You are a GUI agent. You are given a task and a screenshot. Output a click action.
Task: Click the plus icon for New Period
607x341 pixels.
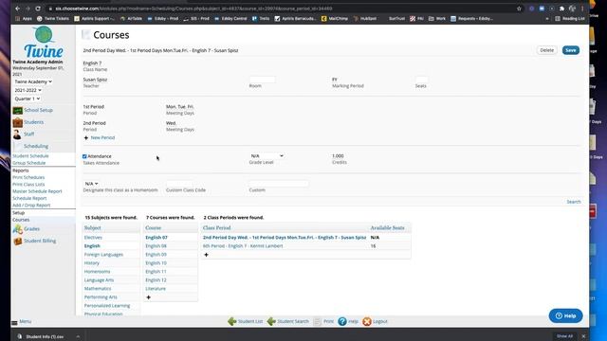point(86,137)
